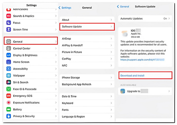This screenshot has height=125, width=177.
Task: Open the support.apple.com link
Action: tap(142, 60)
